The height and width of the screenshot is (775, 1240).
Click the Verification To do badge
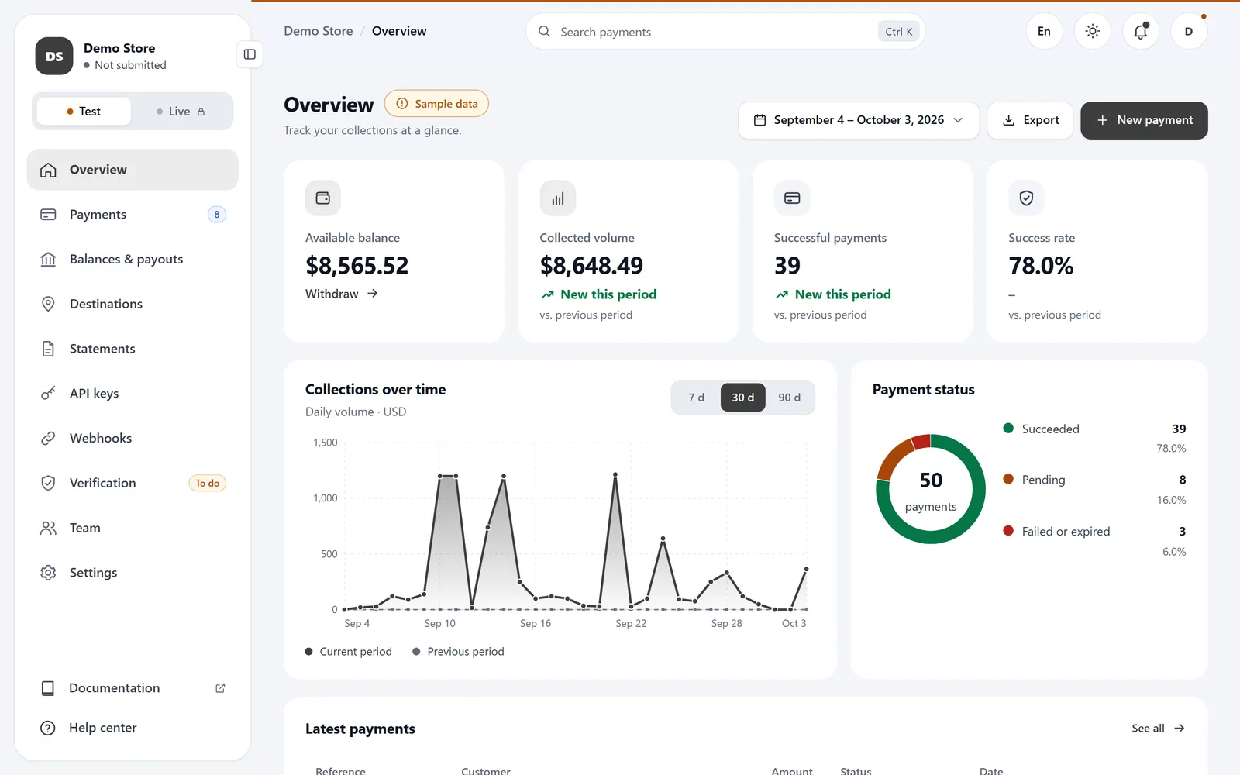tap(207, 483)
